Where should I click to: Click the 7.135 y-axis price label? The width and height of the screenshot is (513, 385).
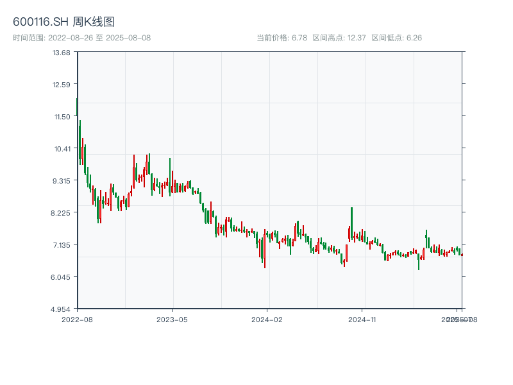(x=62, y=244)
